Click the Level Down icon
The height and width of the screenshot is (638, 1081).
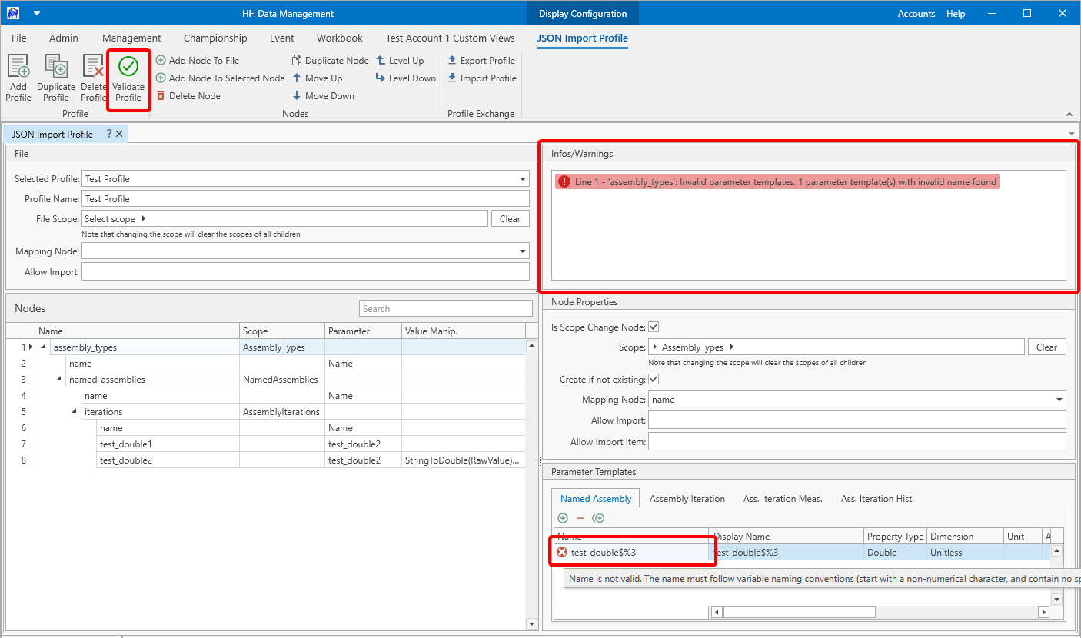381,78
